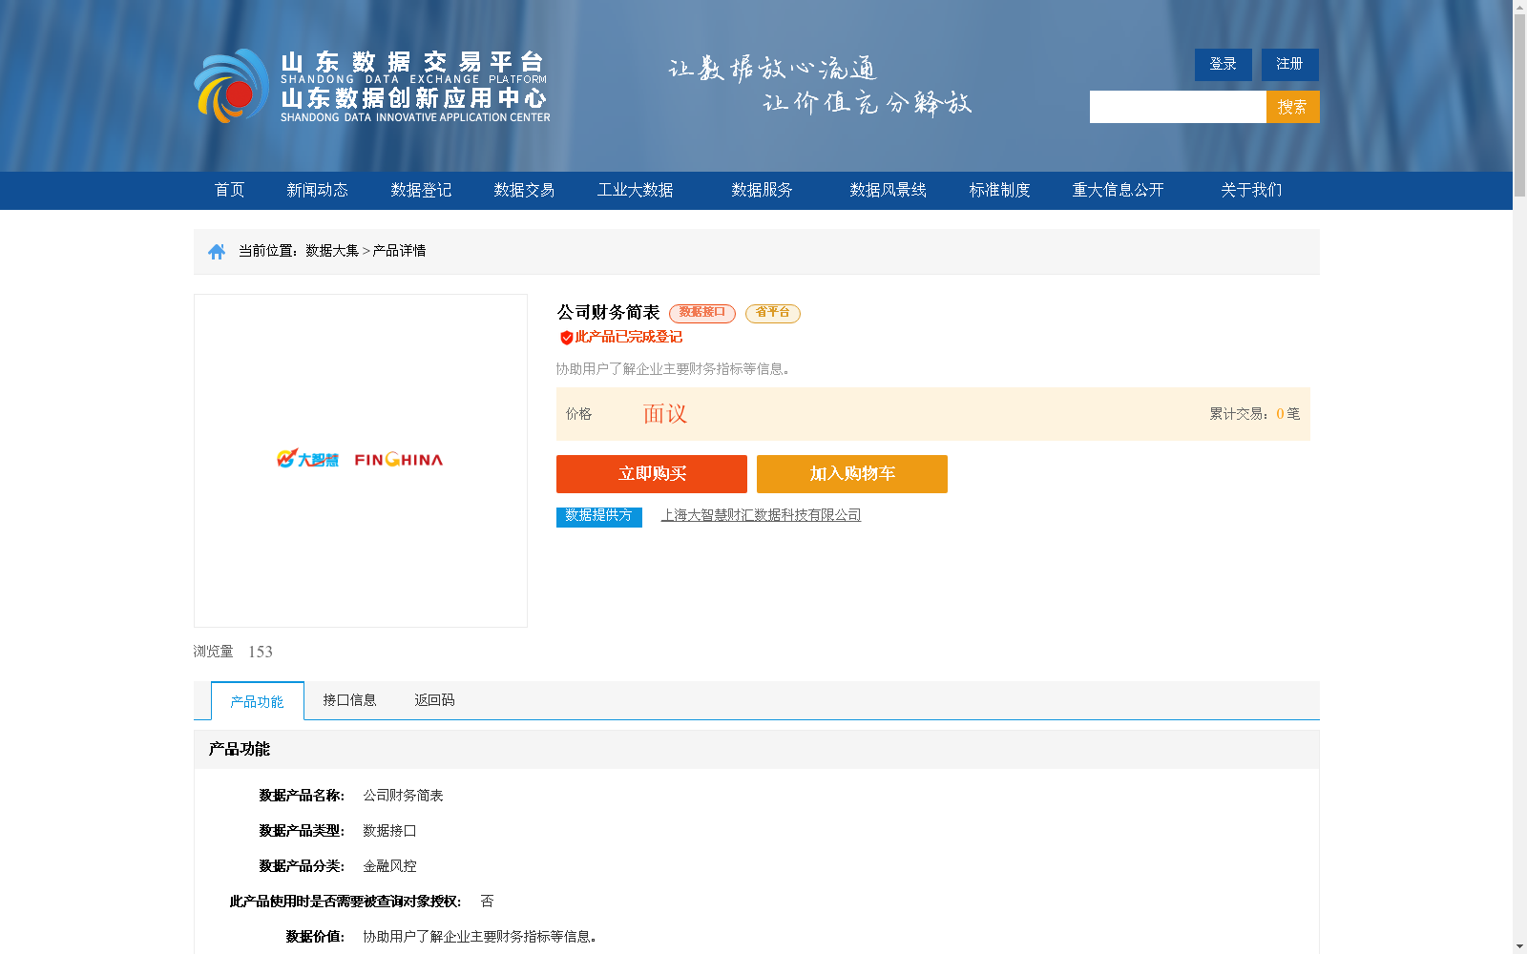Go to 标准制度 navigation item
Image resolution: width=1527 pixels, height=954 pixels.
(x=999, y=190)
